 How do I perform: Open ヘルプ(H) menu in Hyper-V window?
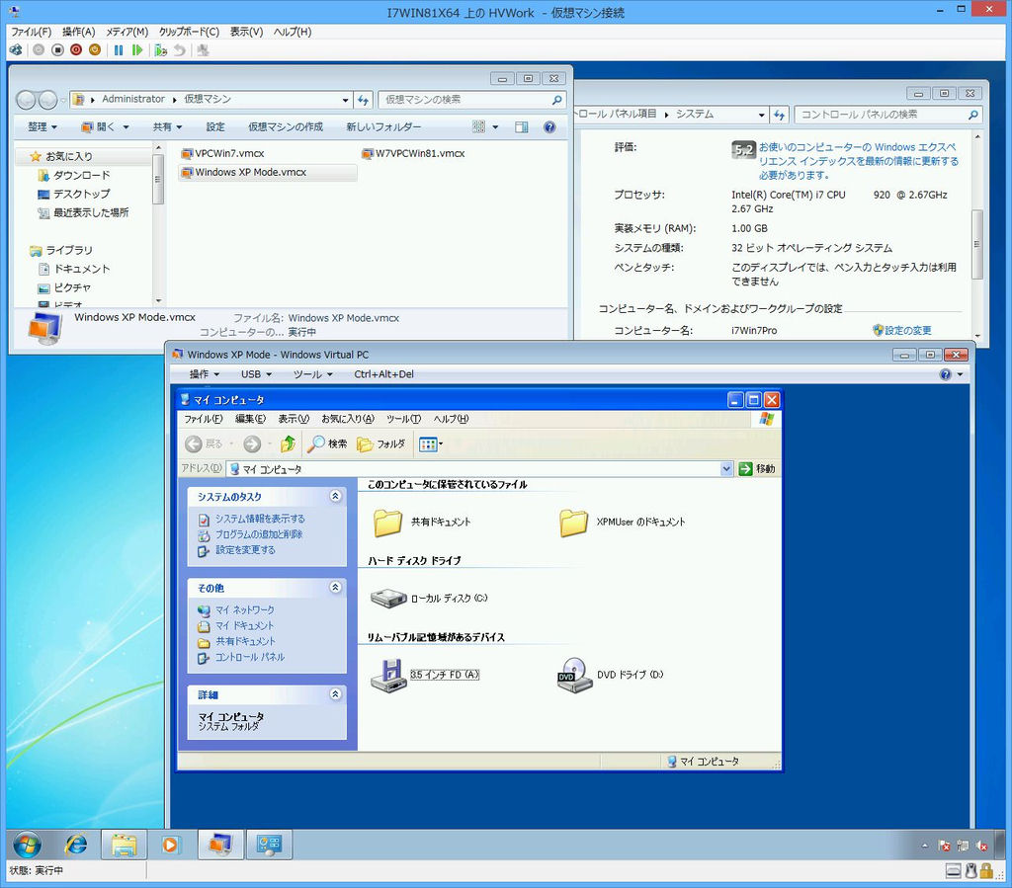[x=293, y=32]
